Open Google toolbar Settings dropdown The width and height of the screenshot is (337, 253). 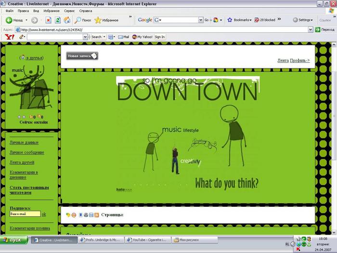click(303, 20)
